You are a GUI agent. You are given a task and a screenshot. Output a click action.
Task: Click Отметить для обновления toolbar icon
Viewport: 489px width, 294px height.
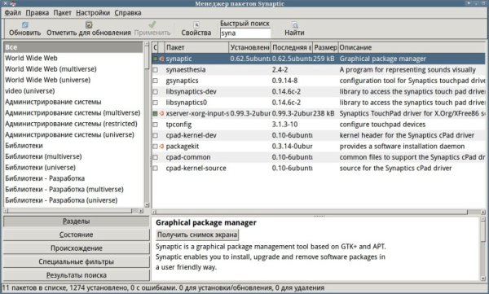pyautogui.click(x=89, y=24)
